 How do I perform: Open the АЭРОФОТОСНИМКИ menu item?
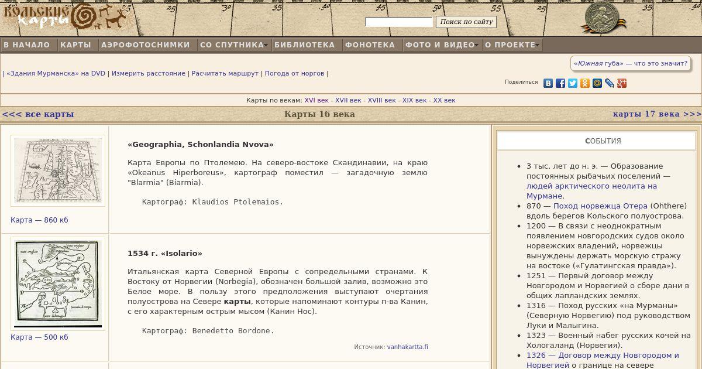pyautogui.click(x=146, y=45)
